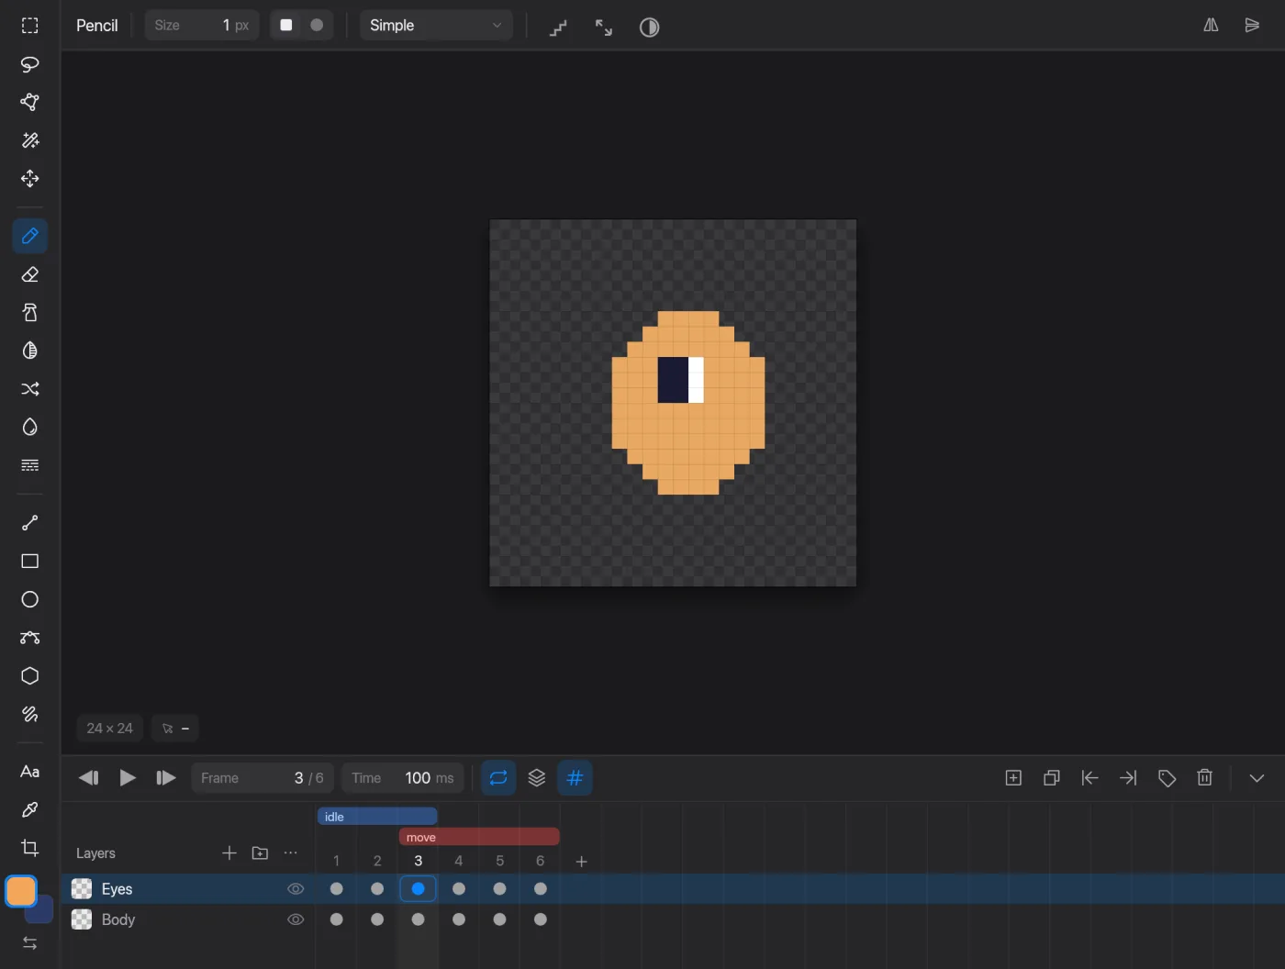The image size is (1285, 969).
Task: Open the layer options ellipsis menu
Action: (x=291, y=853)
